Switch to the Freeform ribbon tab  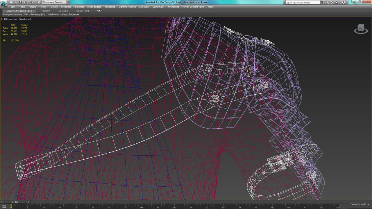coord(45,11)
